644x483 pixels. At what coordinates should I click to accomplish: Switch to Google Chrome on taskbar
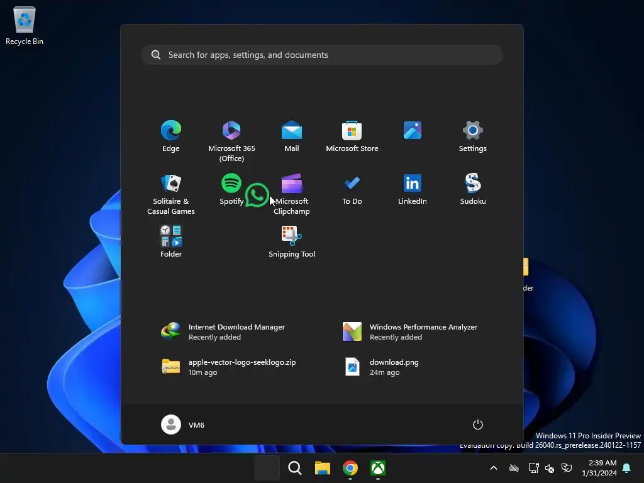point(350,468)
